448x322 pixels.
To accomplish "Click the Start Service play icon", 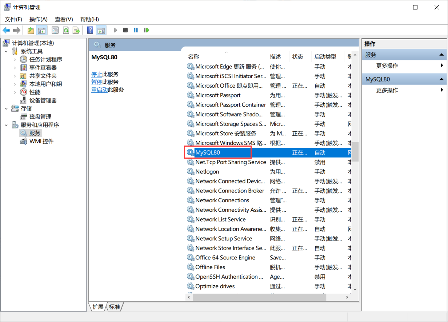I will 115,30.
